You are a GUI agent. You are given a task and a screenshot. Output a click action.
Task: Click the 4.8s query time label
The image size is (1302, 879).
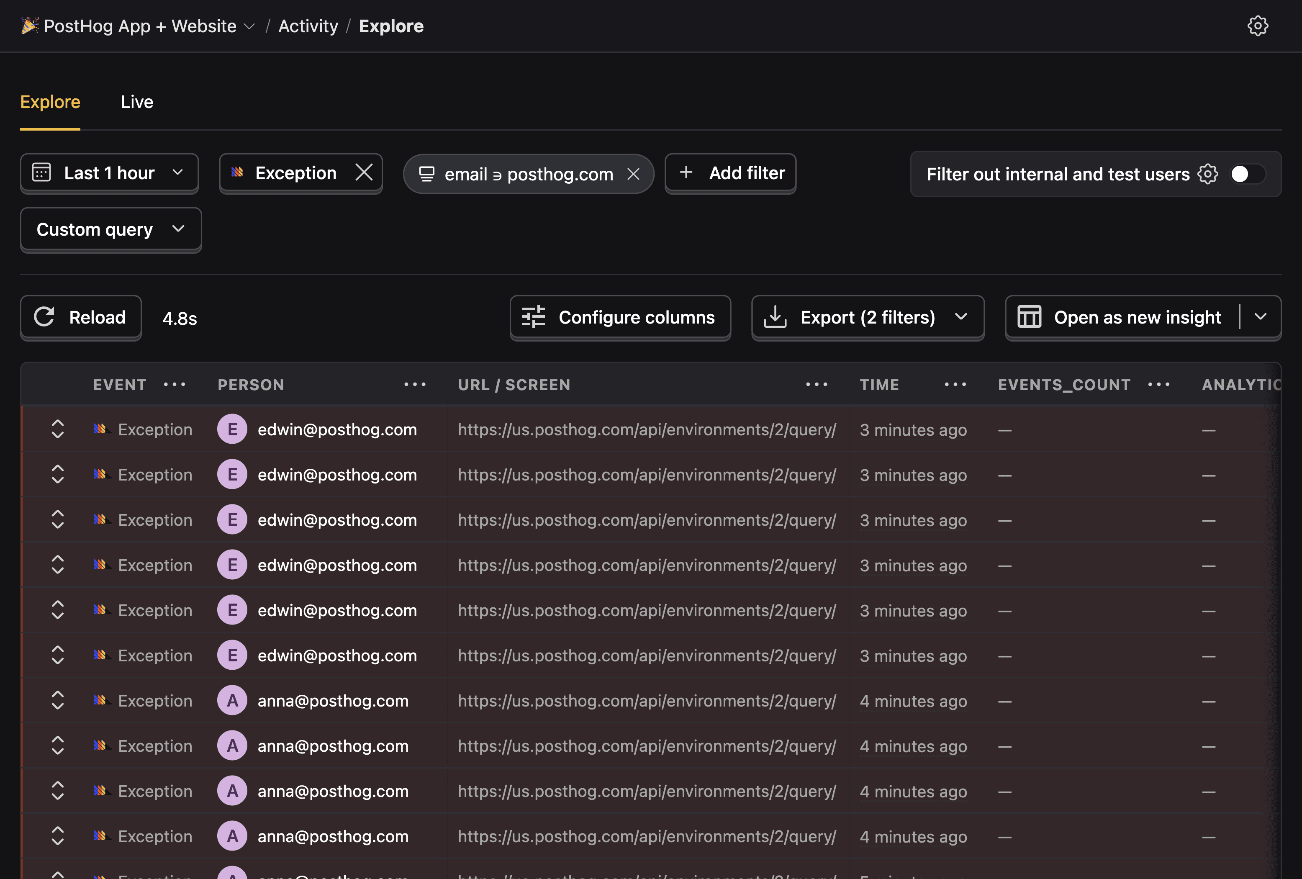pyautogui.click(x=180, y=319)
